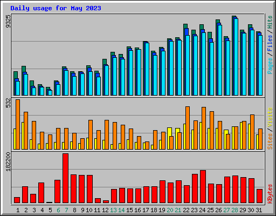Click day label 11 on the axis

[x=97, y=210]
